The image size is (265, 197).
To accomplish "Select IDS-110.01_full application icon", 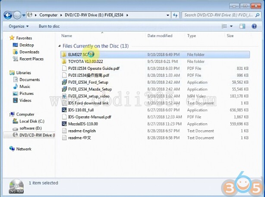I will click(x=64, y=110).
